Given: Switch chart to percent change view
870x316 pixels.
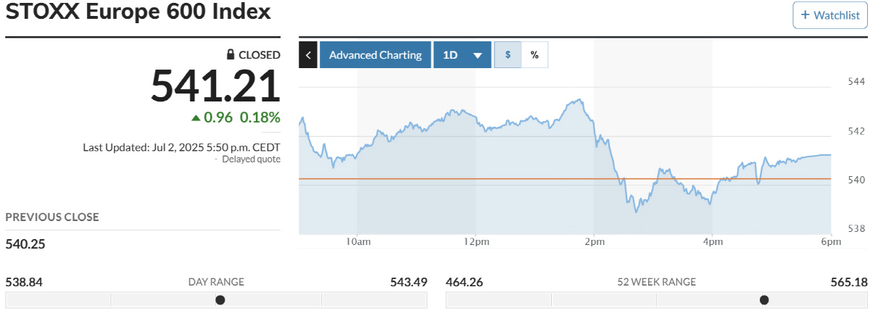Looking at the screenshot, I should pos(534,55).
